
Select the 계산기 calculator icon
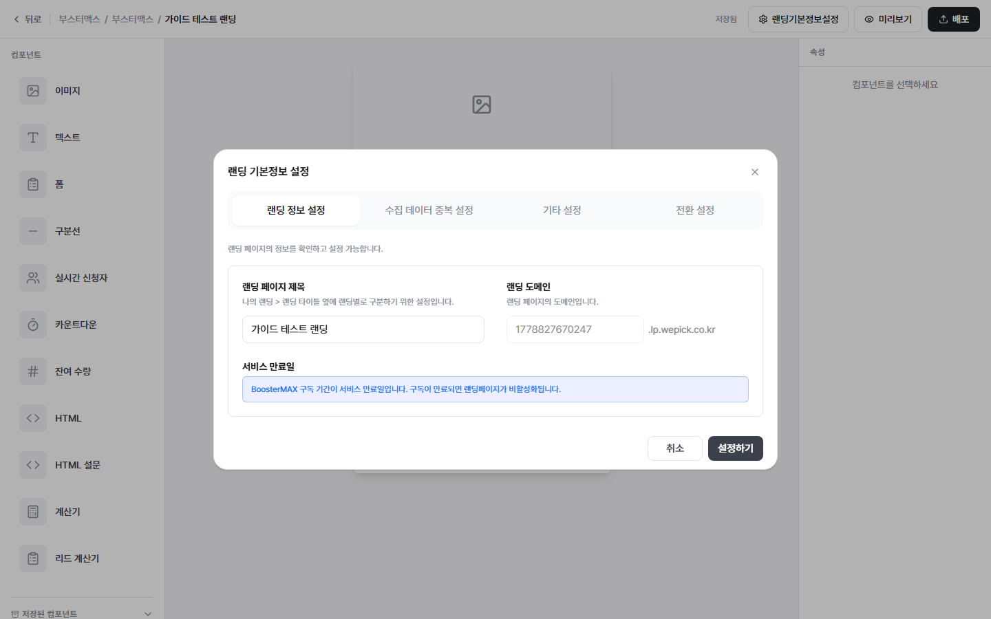pos(33,512)
